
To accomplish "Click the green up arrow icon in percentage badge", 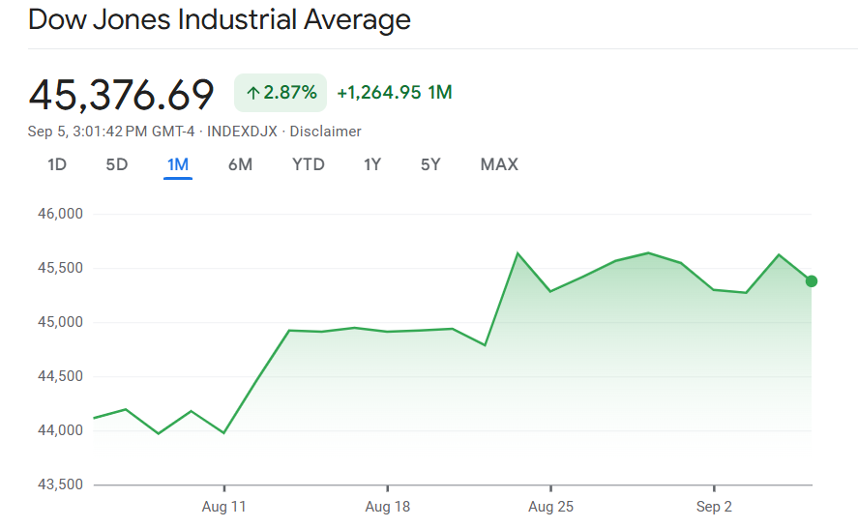I will pyautogui.click(x=253, y=93).
